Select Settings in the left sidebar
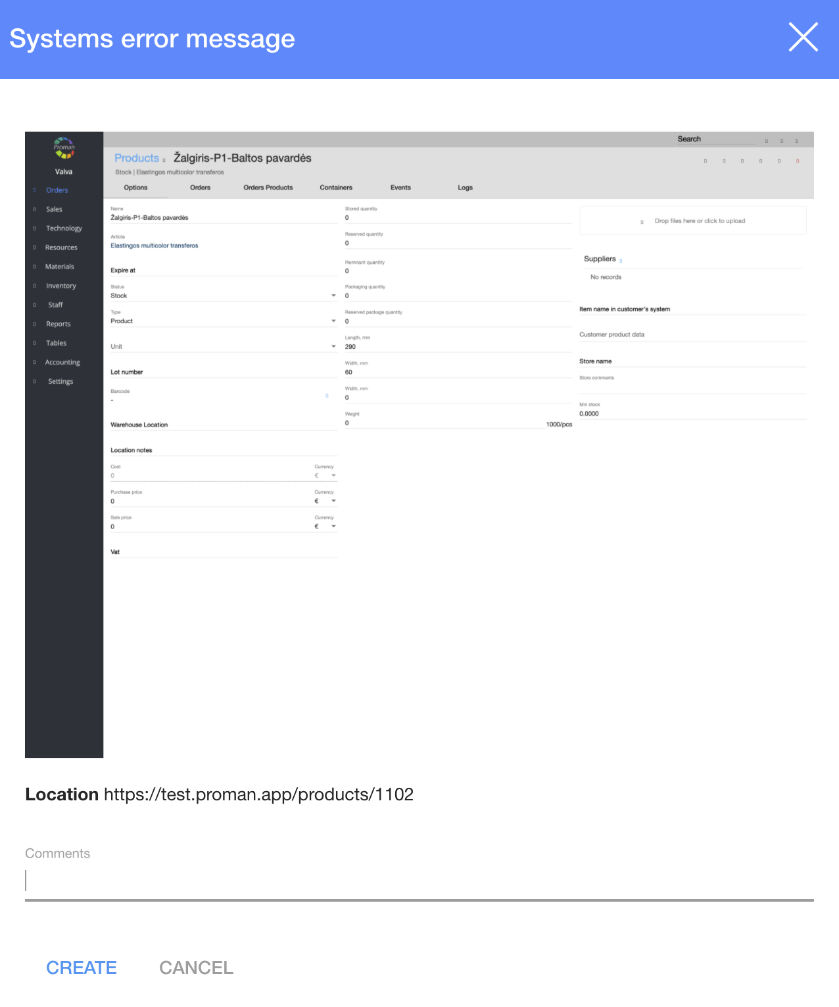 60,381
